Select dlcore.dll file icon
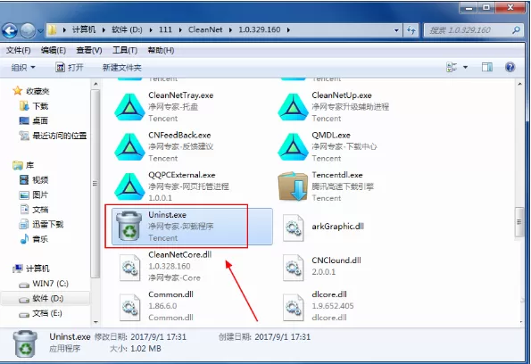Image resolution: width=531 pixels, height=364 pixels. (x=293, y=307)
